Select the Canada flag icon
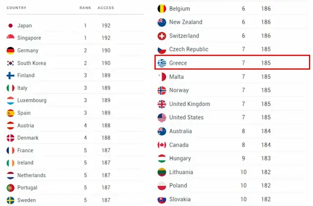 click(162, 145)
